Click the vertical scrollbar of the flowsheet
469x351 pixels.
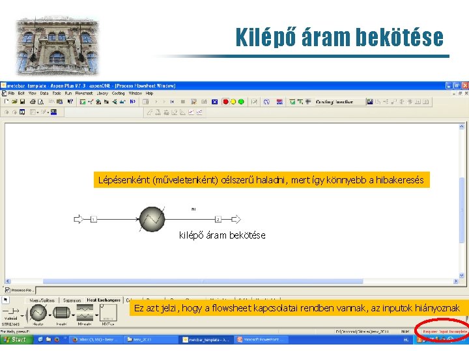pyautogui.click(x=462, y=211)
